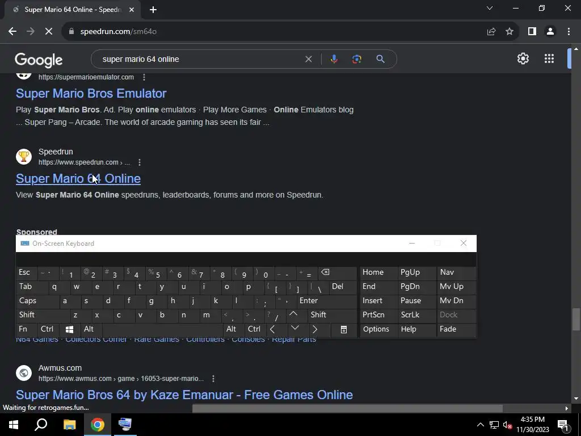This screenshot has width=581, height=436.
Task: Click the up arrow key on the on-screen keyboard
Action: (293, 315)
